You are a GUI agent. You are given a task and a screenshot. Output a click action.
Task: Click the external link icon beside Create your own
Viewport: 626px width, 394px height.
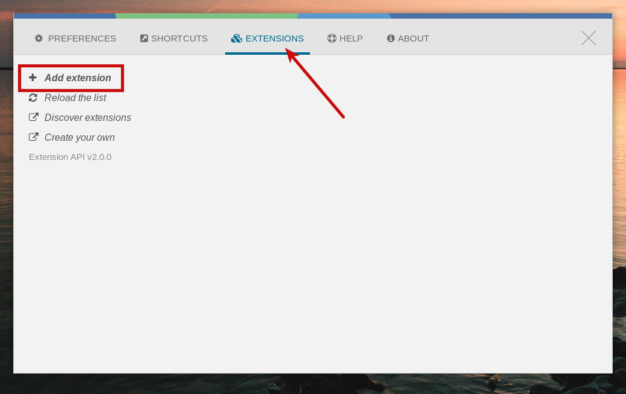[34, 137]
